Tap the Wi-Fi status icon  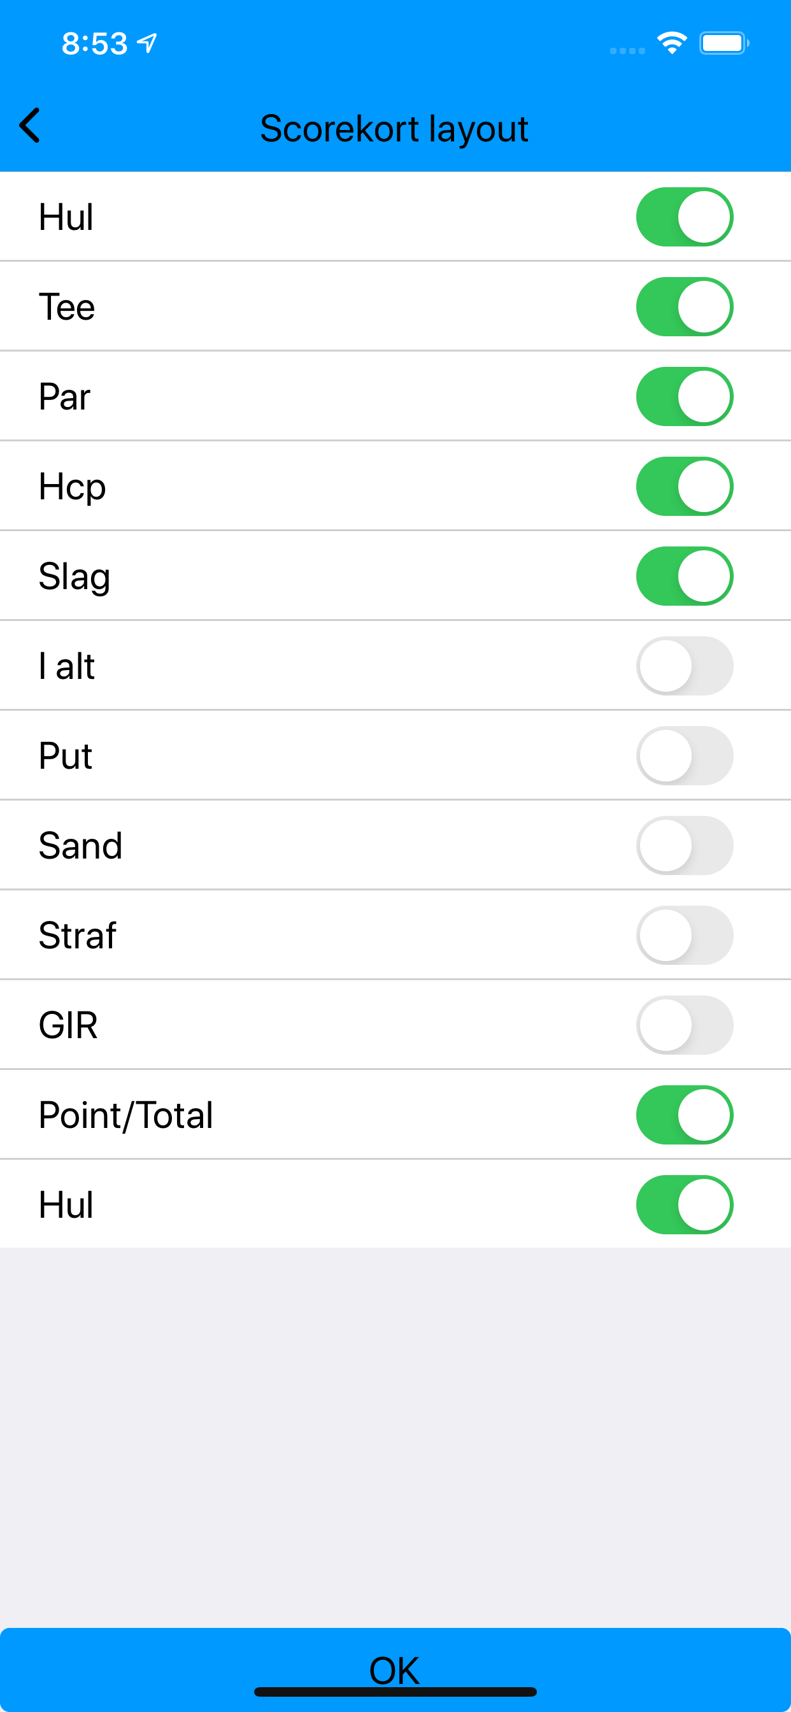tap(671, 43)
